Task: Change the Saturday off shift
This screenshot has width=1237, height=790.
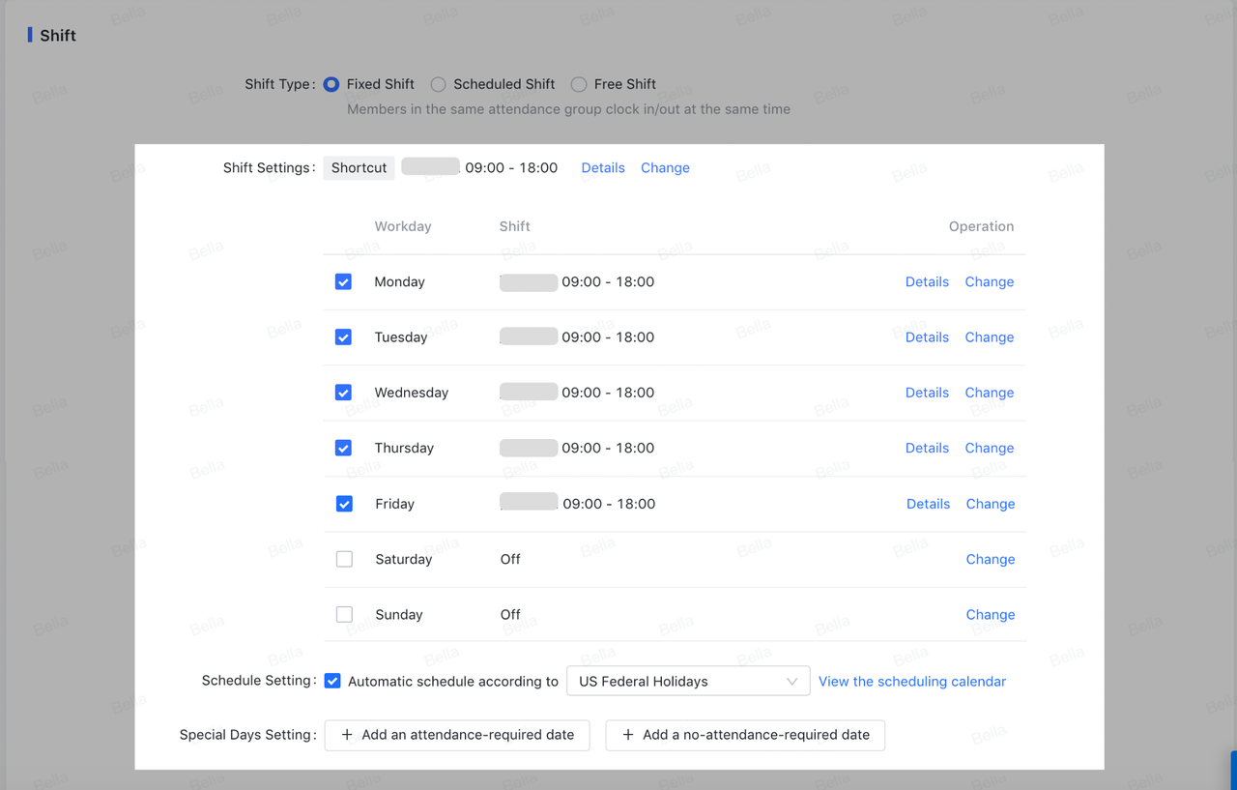Action: 990,559
